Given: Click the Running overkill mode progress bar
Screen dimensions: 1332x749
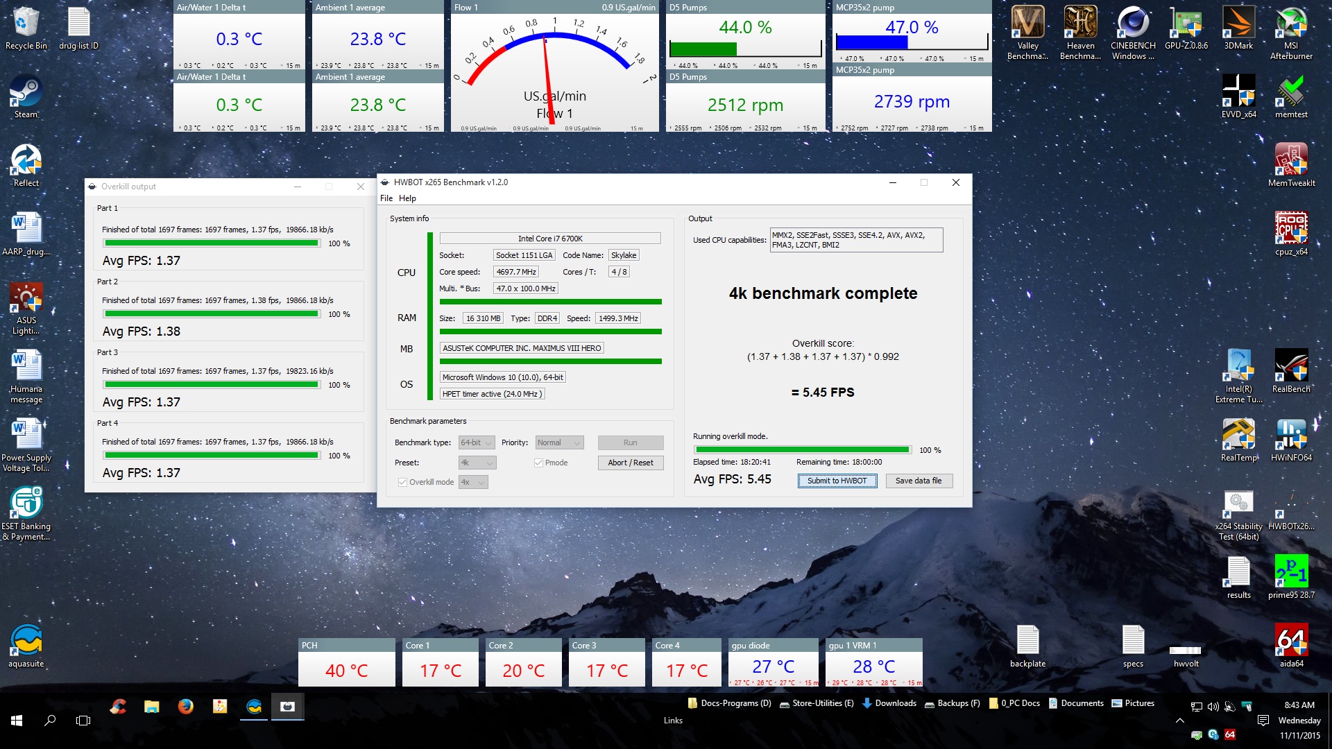Looking at the screenshot, I should click(801, 450).
